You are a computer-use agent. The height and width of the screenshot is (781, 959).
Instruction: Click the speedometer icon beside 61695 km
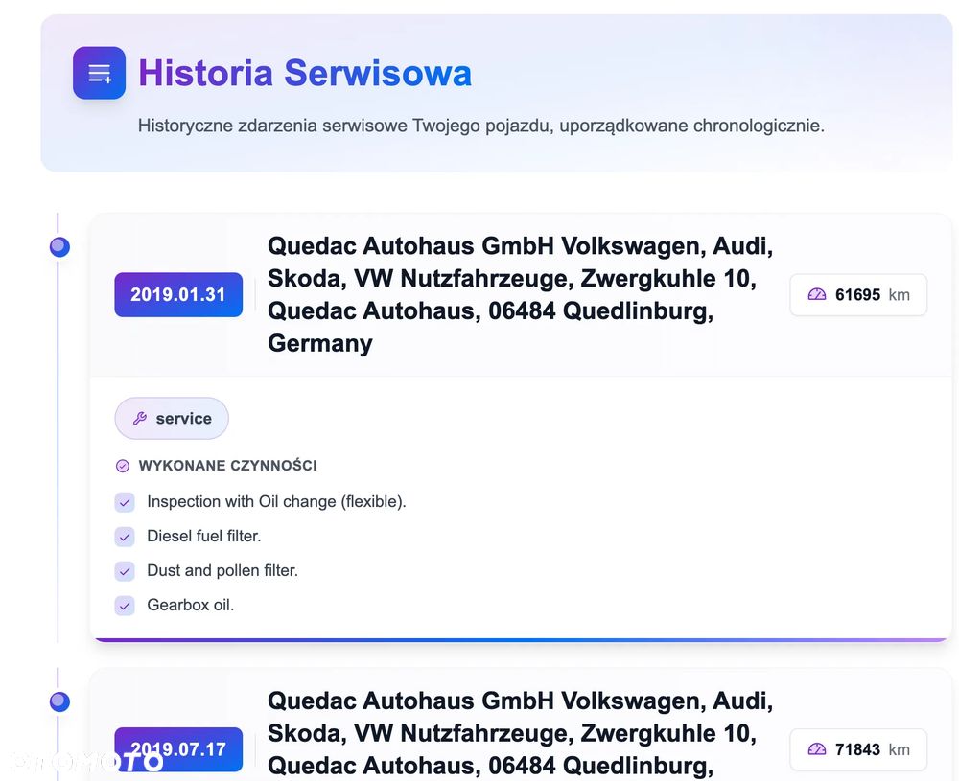816,294
